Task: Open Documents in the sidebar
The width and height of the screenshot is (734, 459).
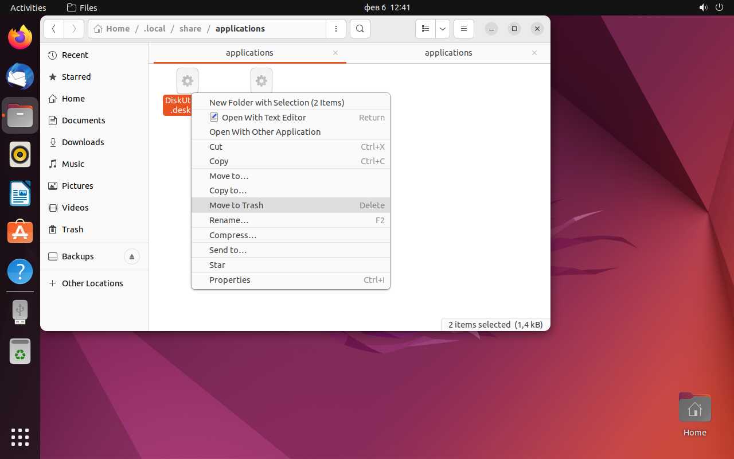Action: point(95,120)
